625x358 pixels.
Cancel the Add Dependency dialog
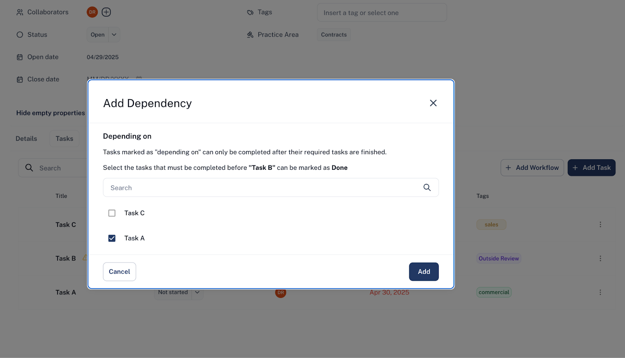tap(120, 272)
